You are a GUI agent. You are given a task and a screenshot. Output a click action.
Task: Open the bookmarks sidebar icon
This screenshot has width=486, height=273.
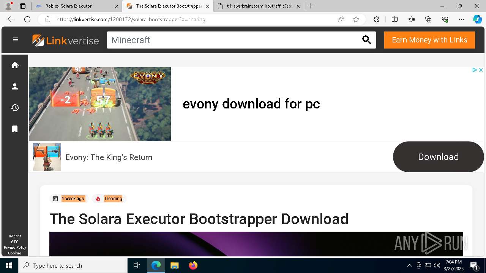pos(15,129)
